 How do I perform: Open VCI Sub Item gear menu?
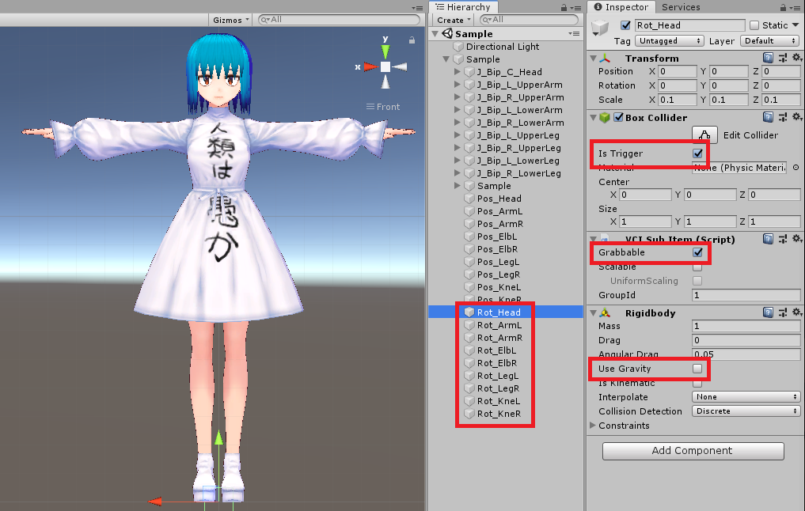[x=797, y=239]
